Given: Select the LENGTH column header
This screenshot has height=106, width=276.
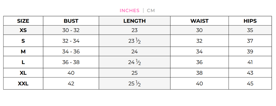Looking at the screenshot, I should (134, 21).
